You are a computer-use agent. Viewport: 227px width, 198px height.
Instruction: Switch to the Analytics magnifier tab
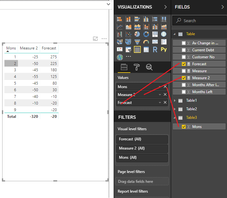(x=149, y=67)
